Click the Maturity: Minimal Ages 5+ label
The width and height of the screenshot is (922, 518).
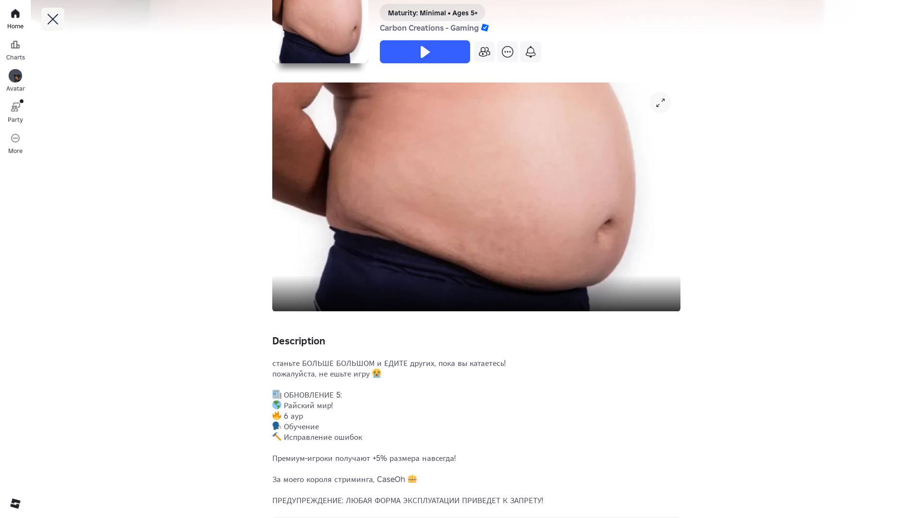[x=432, y=13]
